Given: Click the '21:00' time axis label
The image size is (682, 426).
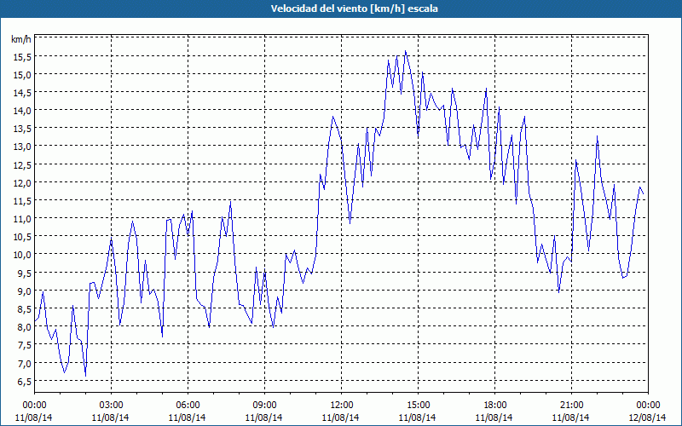Looking at the screenshot, I should click(571, 406).
